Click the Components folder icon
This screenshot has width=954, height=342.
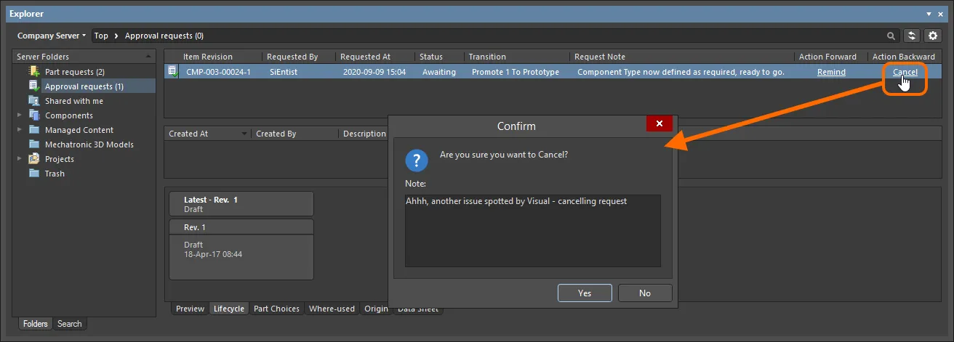[x=33, y=115]
